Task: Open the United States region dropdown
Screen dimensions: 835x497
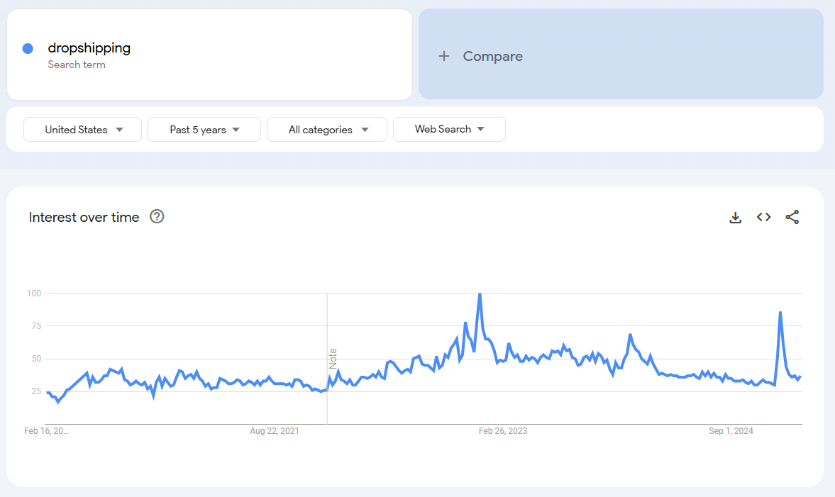Action: click(82, 129)
